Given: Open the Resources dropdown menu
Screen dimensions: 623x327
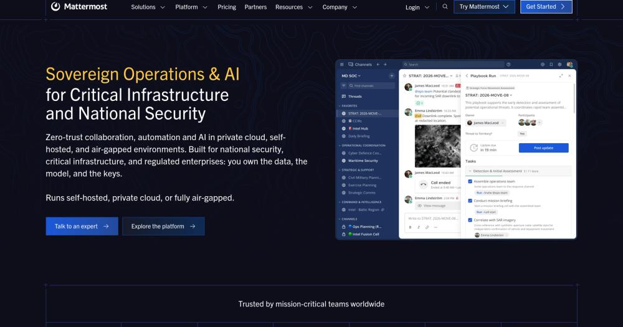Looking at the screenshot, I should pyautogui.click(x=293, y=7).
